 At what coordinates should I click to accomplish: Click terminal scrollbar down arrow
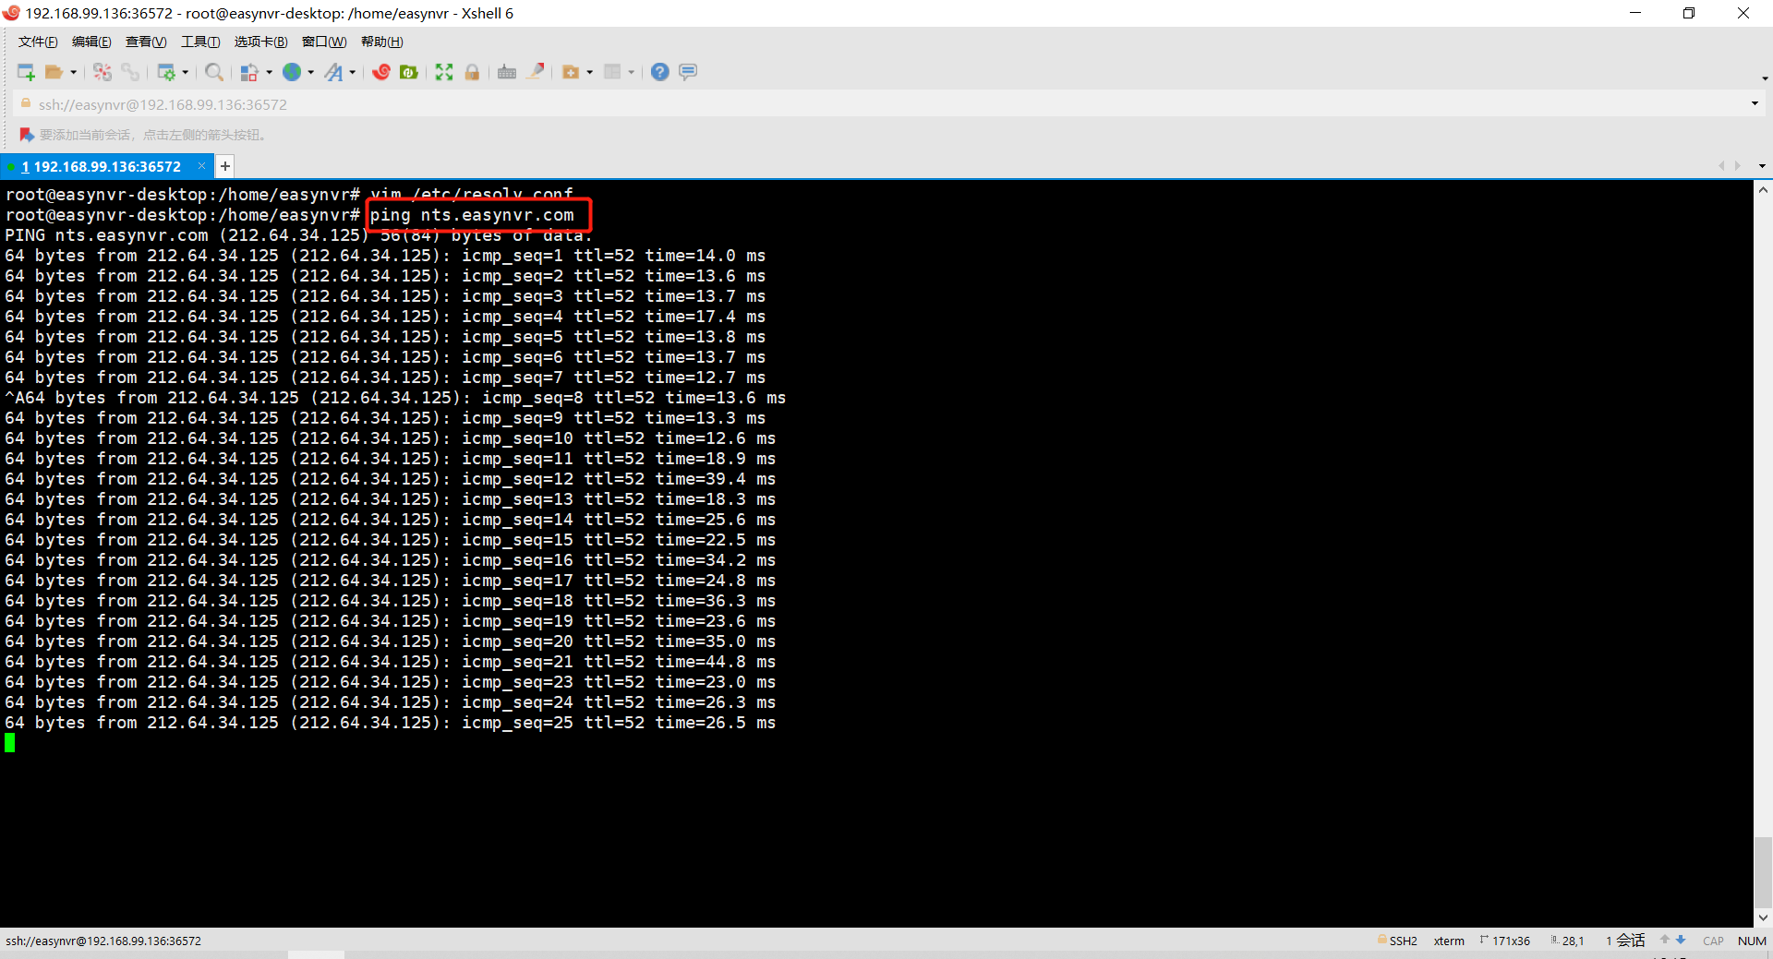[1763, 917]
